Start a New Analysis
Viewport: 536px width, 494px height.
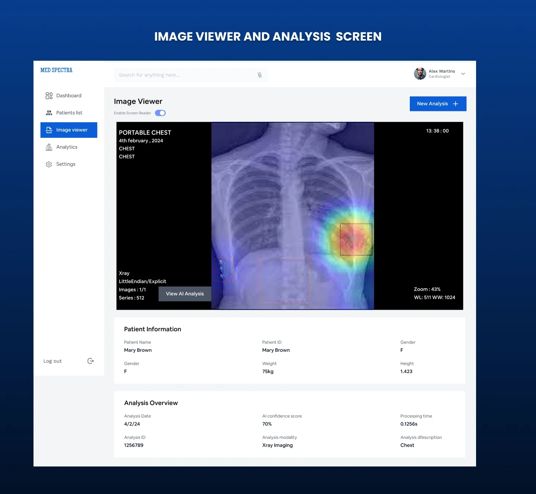[x=438, y=104]
